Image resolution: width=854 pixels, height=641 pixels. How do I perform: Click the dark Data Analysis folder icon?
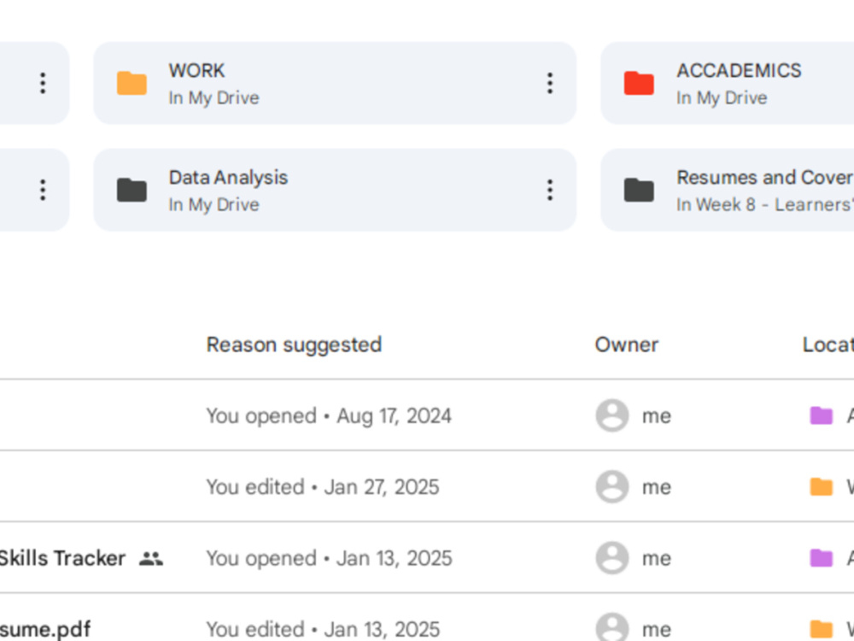[132, 191]
